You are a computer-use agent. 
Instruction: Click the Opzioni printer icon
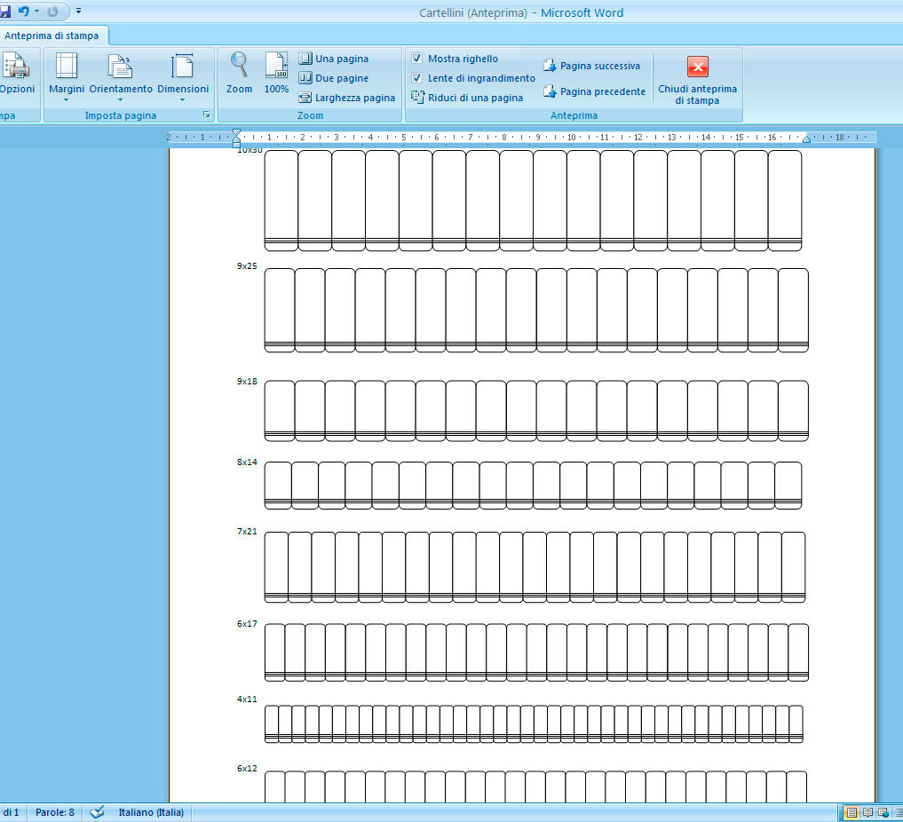(x=16, y=73)
